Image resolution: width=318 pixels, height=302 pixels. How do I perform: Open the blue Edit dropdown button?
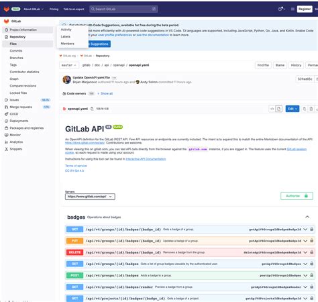(x=293, y=109)
